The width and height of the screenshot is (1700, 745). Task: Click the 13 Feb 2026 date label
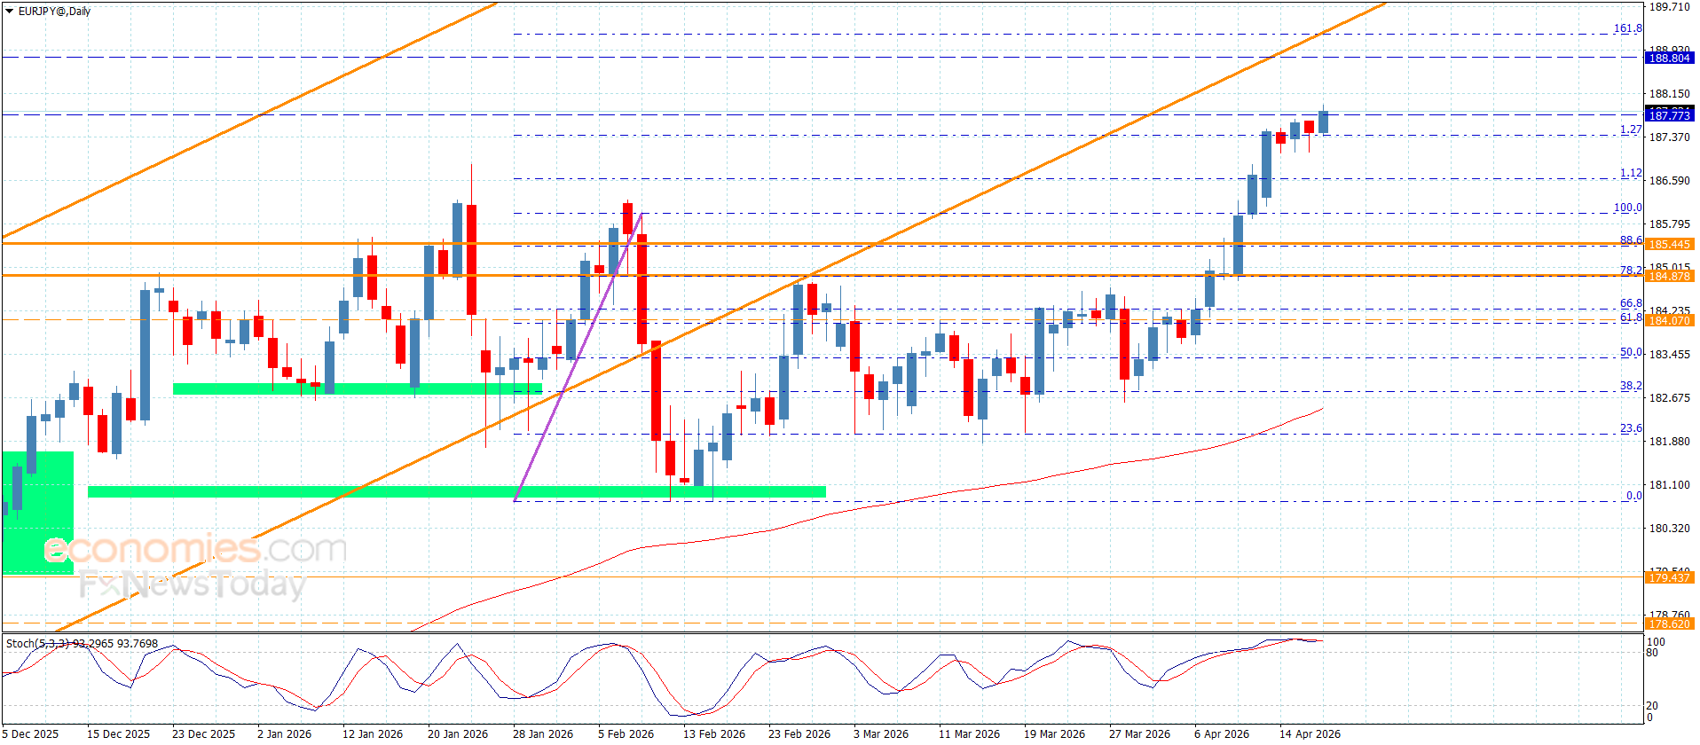(713, 734)
